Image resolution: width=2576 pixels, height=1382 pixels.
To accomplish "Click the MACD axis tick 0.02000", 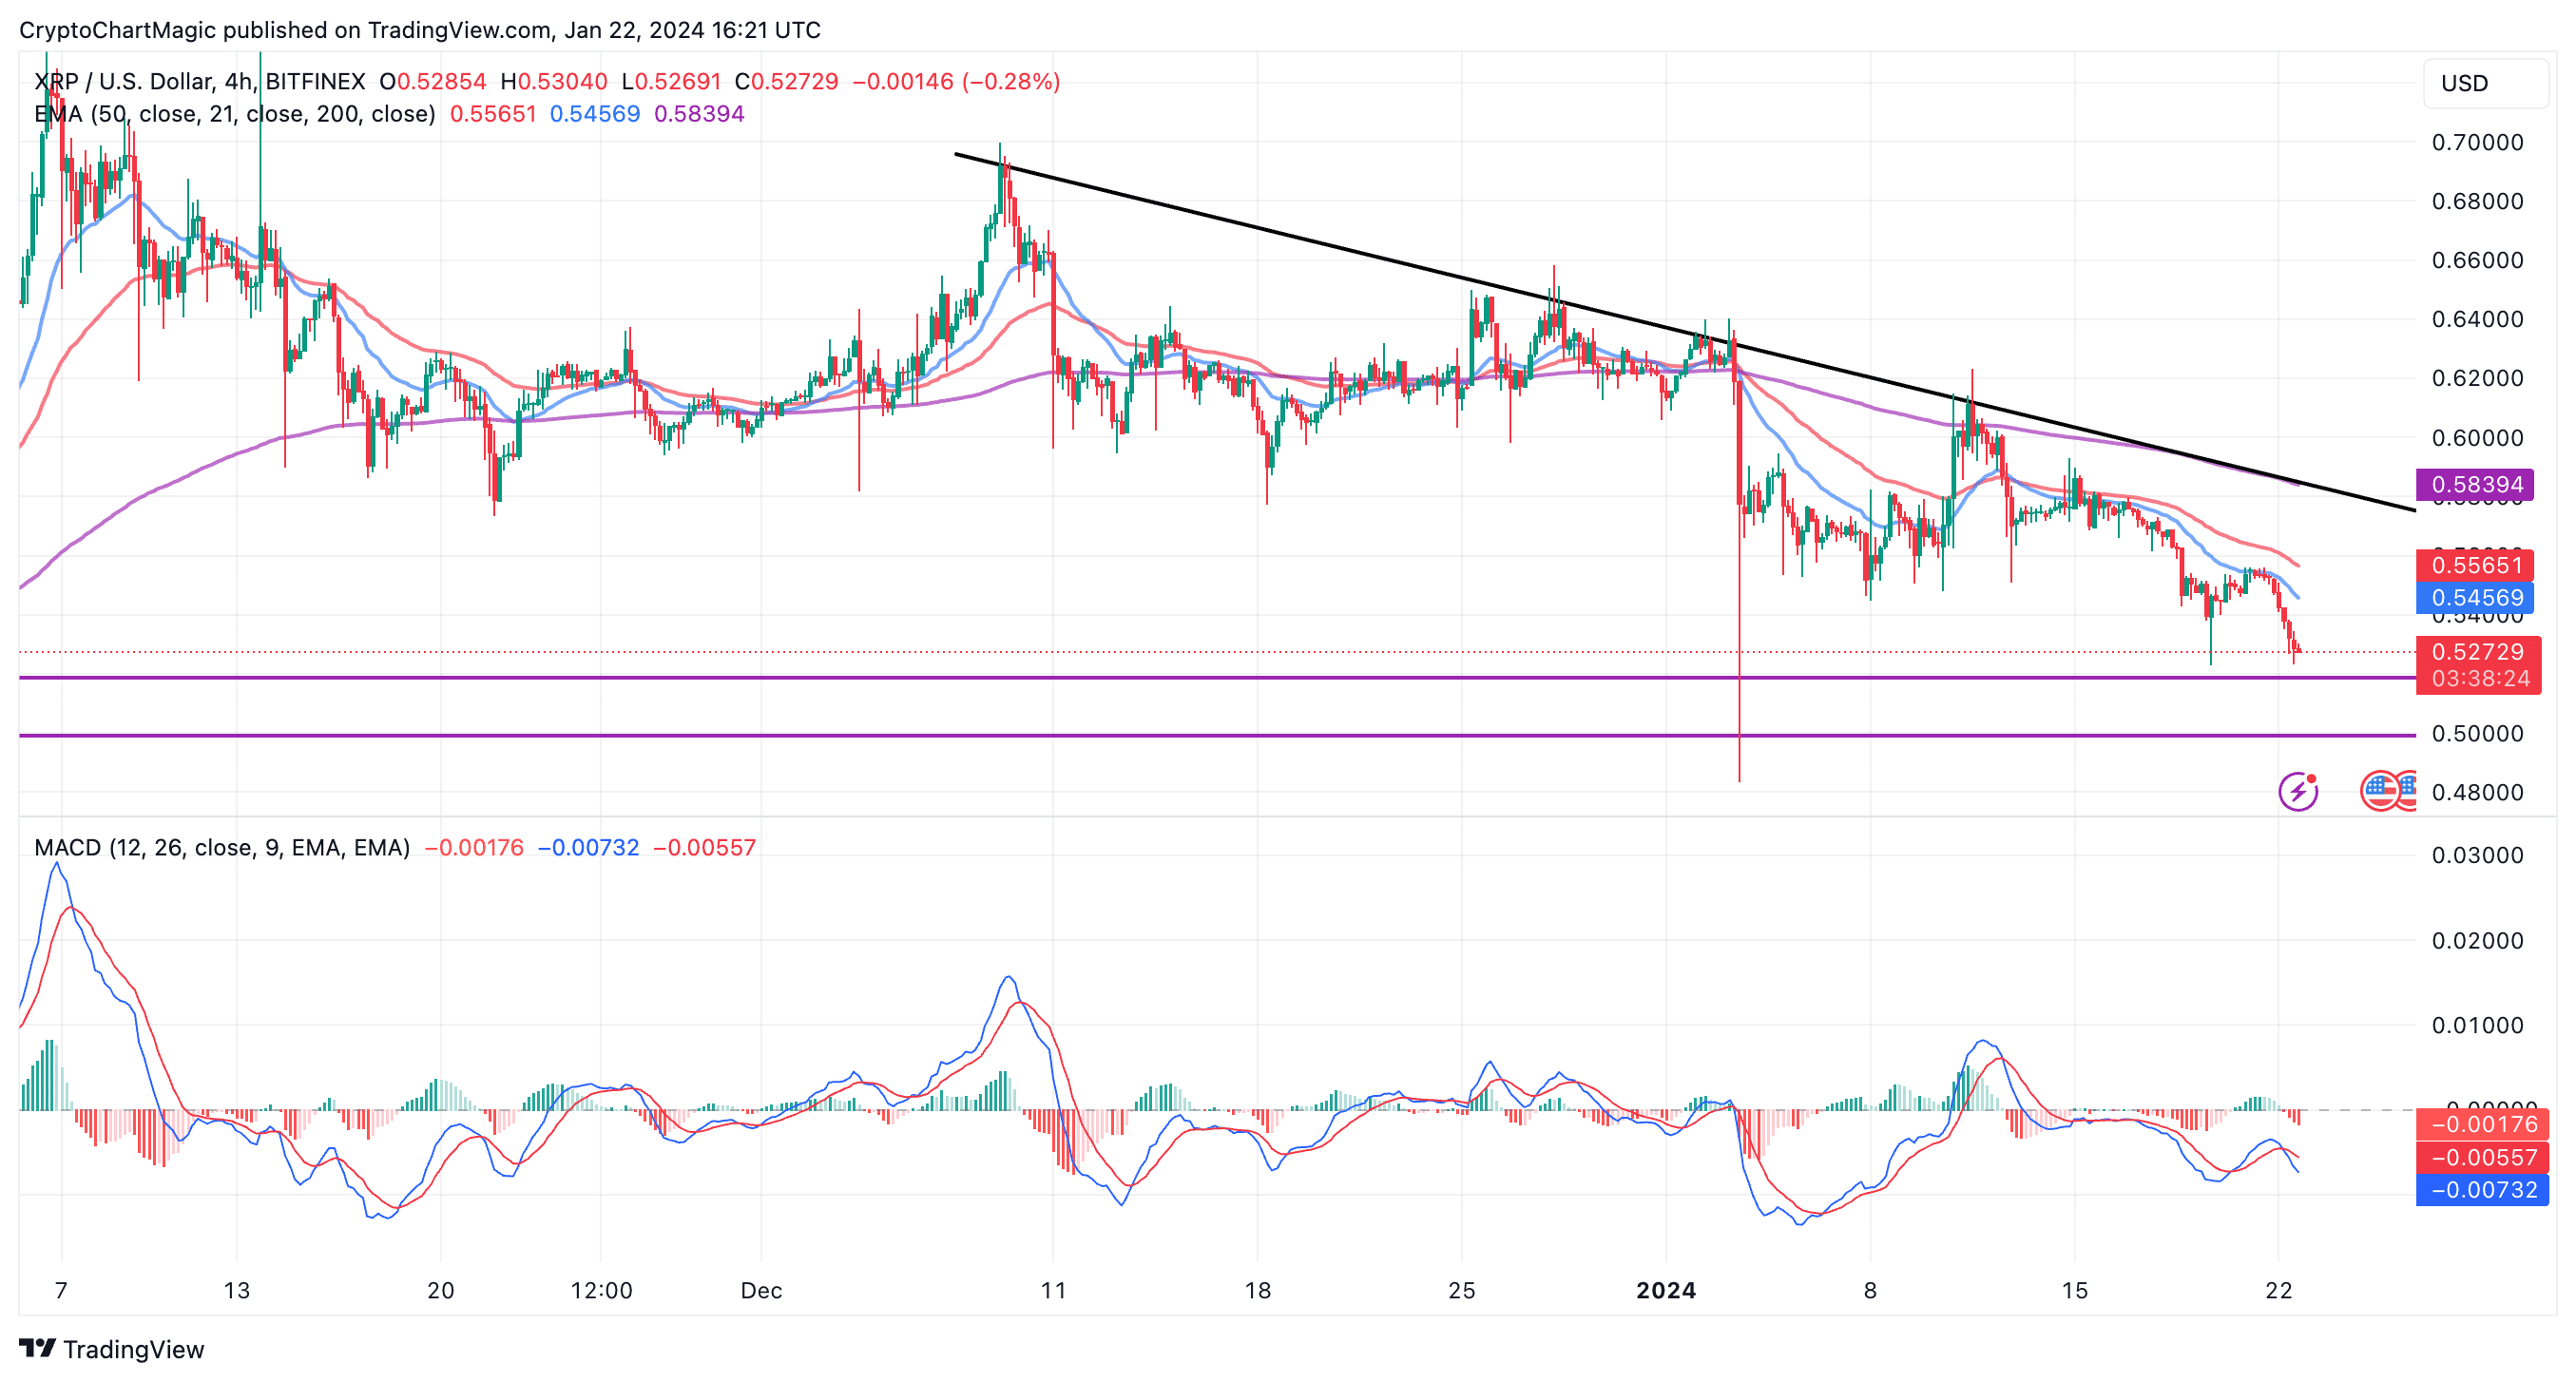I will point(2478,940).
